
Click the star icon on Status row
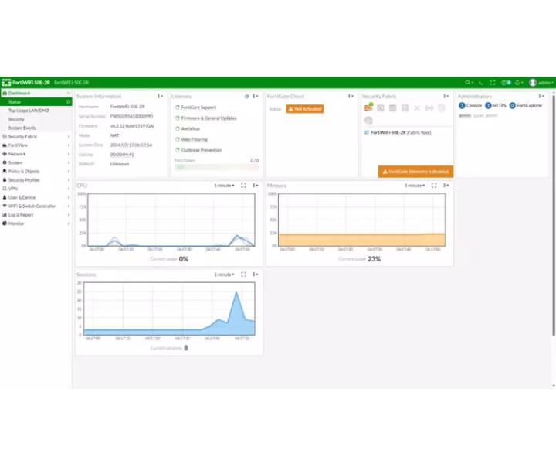pyautogui.click(x=68, y=102)
